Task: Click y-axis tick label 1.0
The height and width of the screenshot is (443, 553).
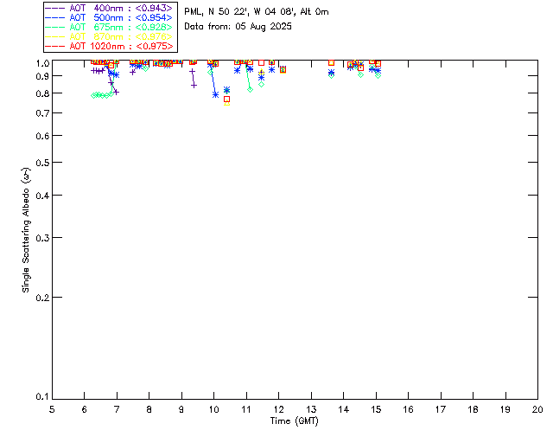Action: (42, 63)
